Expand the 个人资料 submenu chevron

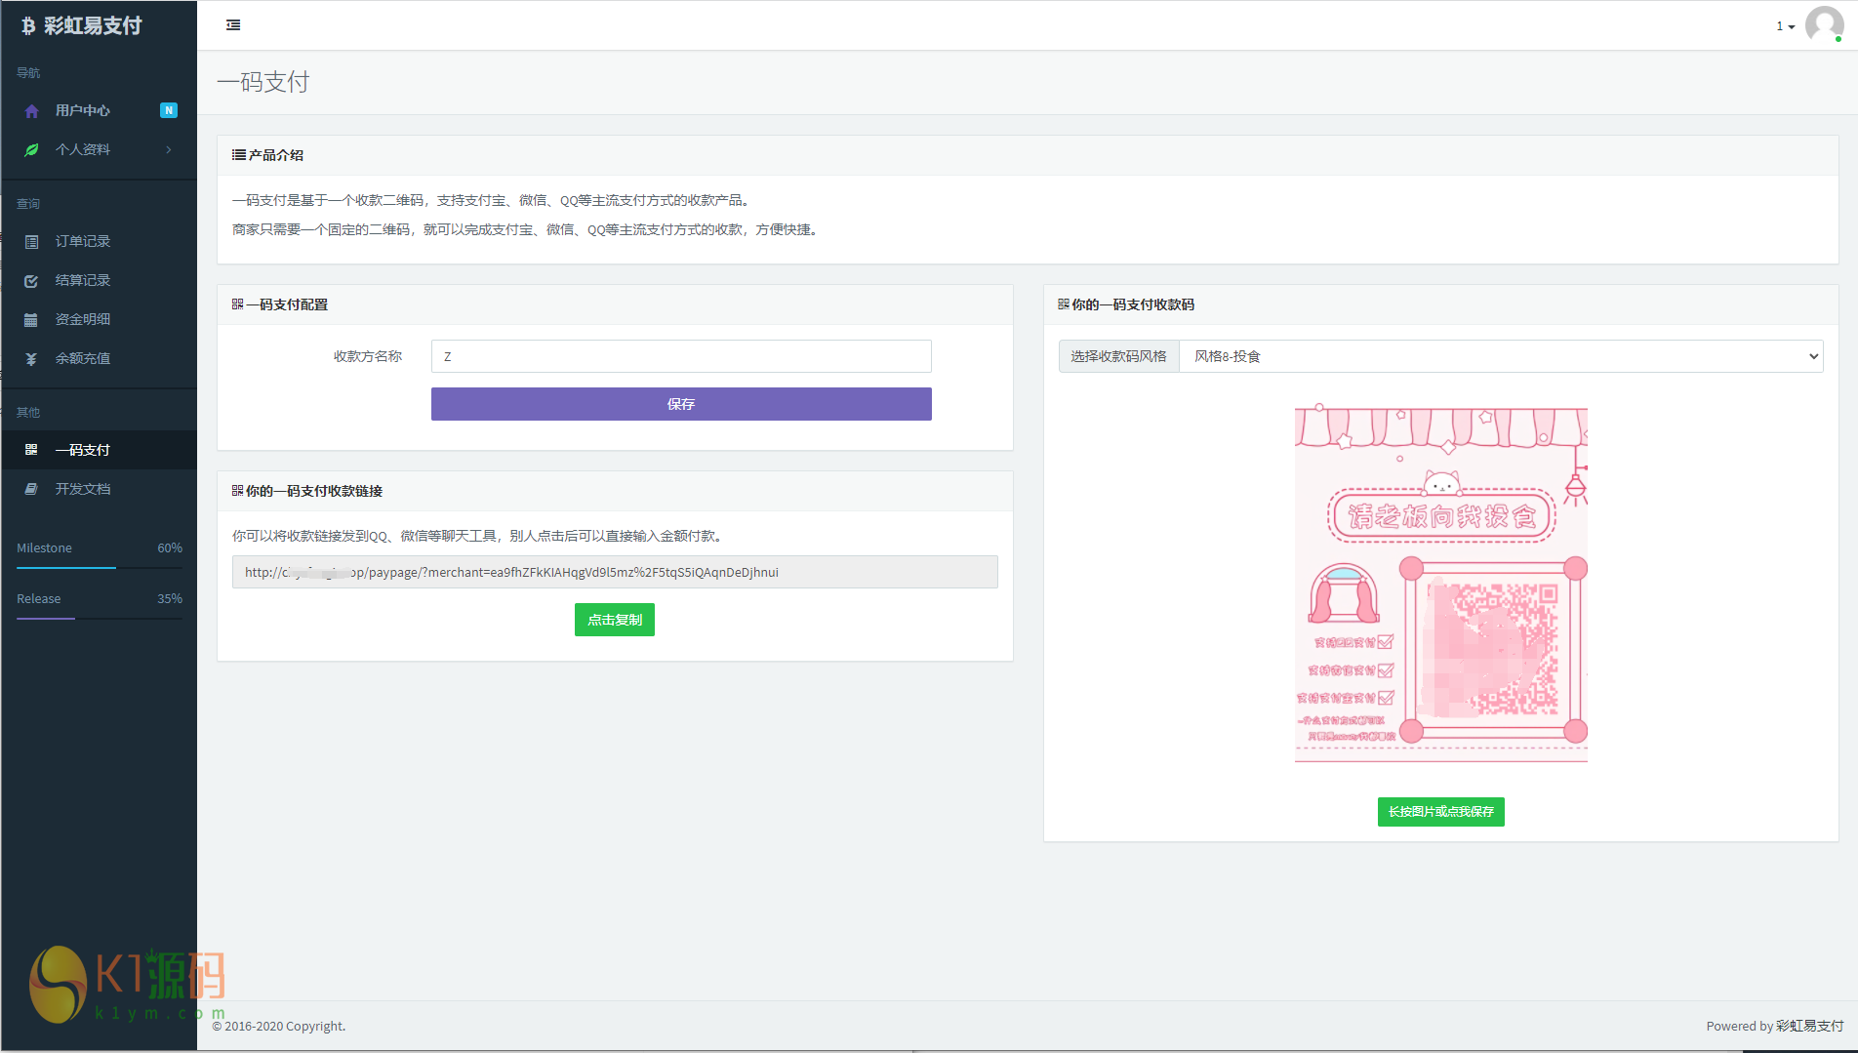169,149
